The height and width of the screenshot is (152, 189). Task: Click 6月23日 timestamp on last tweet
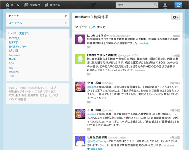click(x=175, y=137)
